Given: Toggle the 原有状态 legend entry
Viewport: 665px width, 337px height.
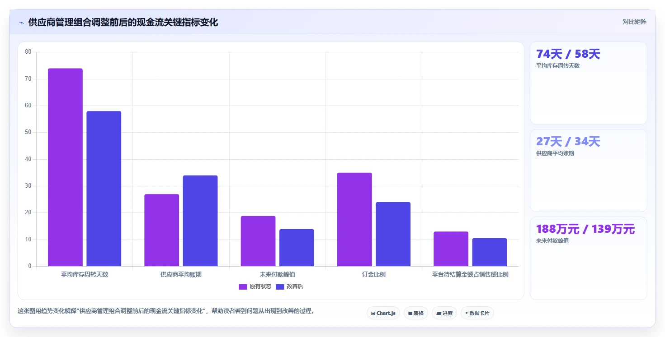Looking at the screenshot, I should tap(255, 286).
